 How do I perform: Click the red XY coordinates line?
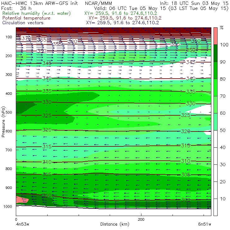125,18
